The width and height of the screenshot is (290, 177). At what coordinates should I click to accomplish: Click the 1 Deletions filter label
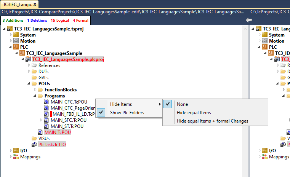click(x=37, y=20)
